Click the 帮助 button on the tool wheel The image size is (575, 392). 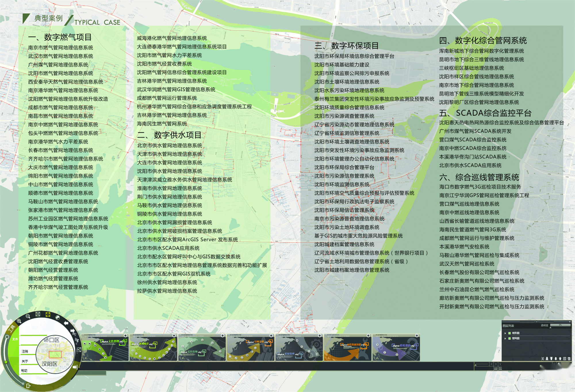24,371
